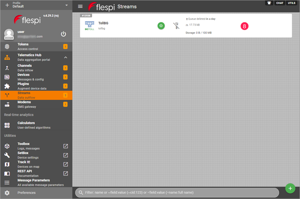Click the Toolbox cube icon
Screen dimensions: 300x199
pyautogui.click(x=7, y=146)
